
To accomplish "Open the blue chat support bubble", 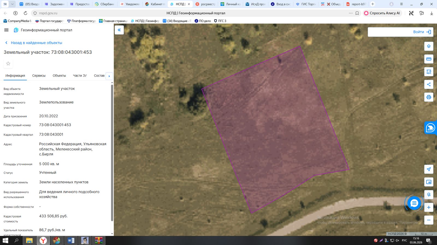I will (x=414, y=203).
